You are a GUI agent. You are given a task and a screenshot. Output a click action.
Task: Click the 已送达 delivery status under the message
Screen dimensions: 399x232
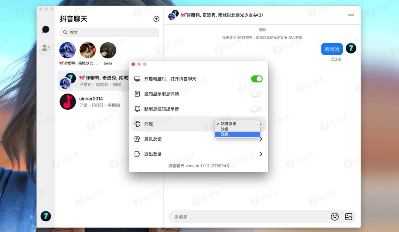[x=336, y=59]
